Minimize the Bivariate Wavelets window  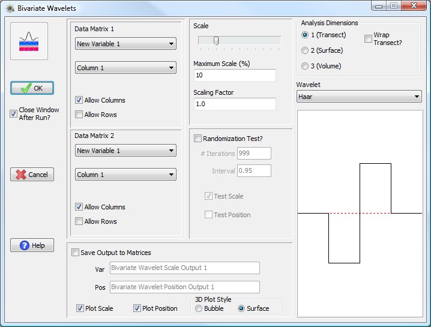pyautogui.click(x=379, y=6)
